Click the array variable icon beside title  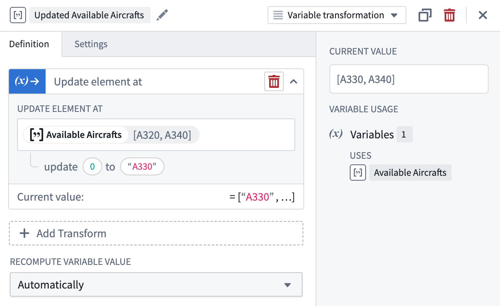(18, 15)
